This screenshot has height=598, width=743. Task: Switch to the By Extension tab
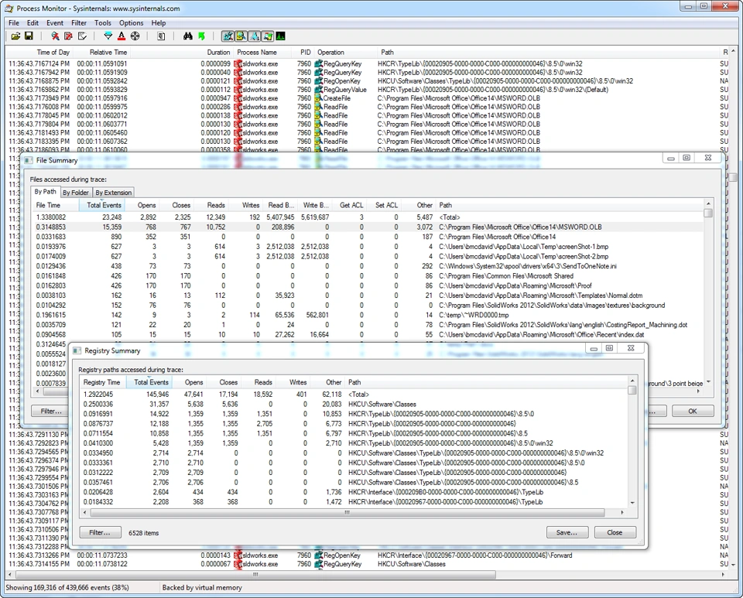tap(113, 193)
